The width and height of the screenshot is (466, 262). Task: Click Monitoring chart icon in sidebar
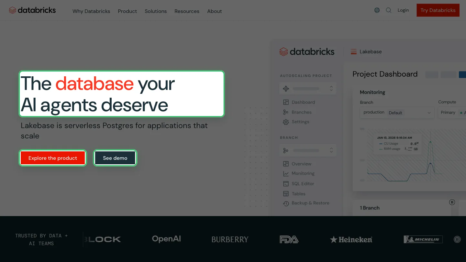point(286,174)
